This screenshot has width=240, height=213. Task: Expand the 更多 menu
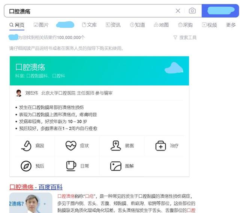[231, 25]
